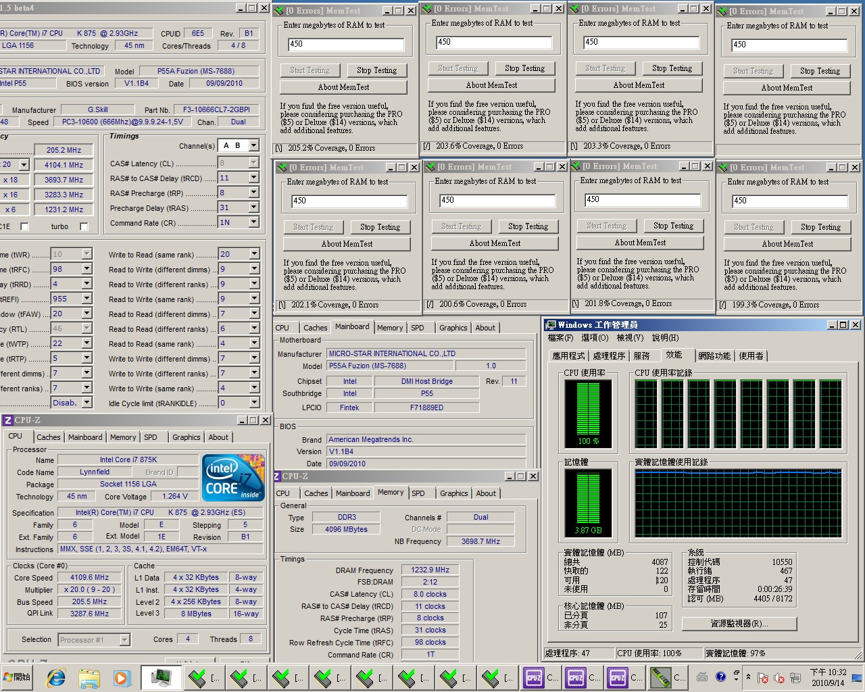865x692 pixels.
Task: Expand RAS# to CAS# Delay (tRCD) dropdown
Action: pyautogui.click(x=254, y=178)
